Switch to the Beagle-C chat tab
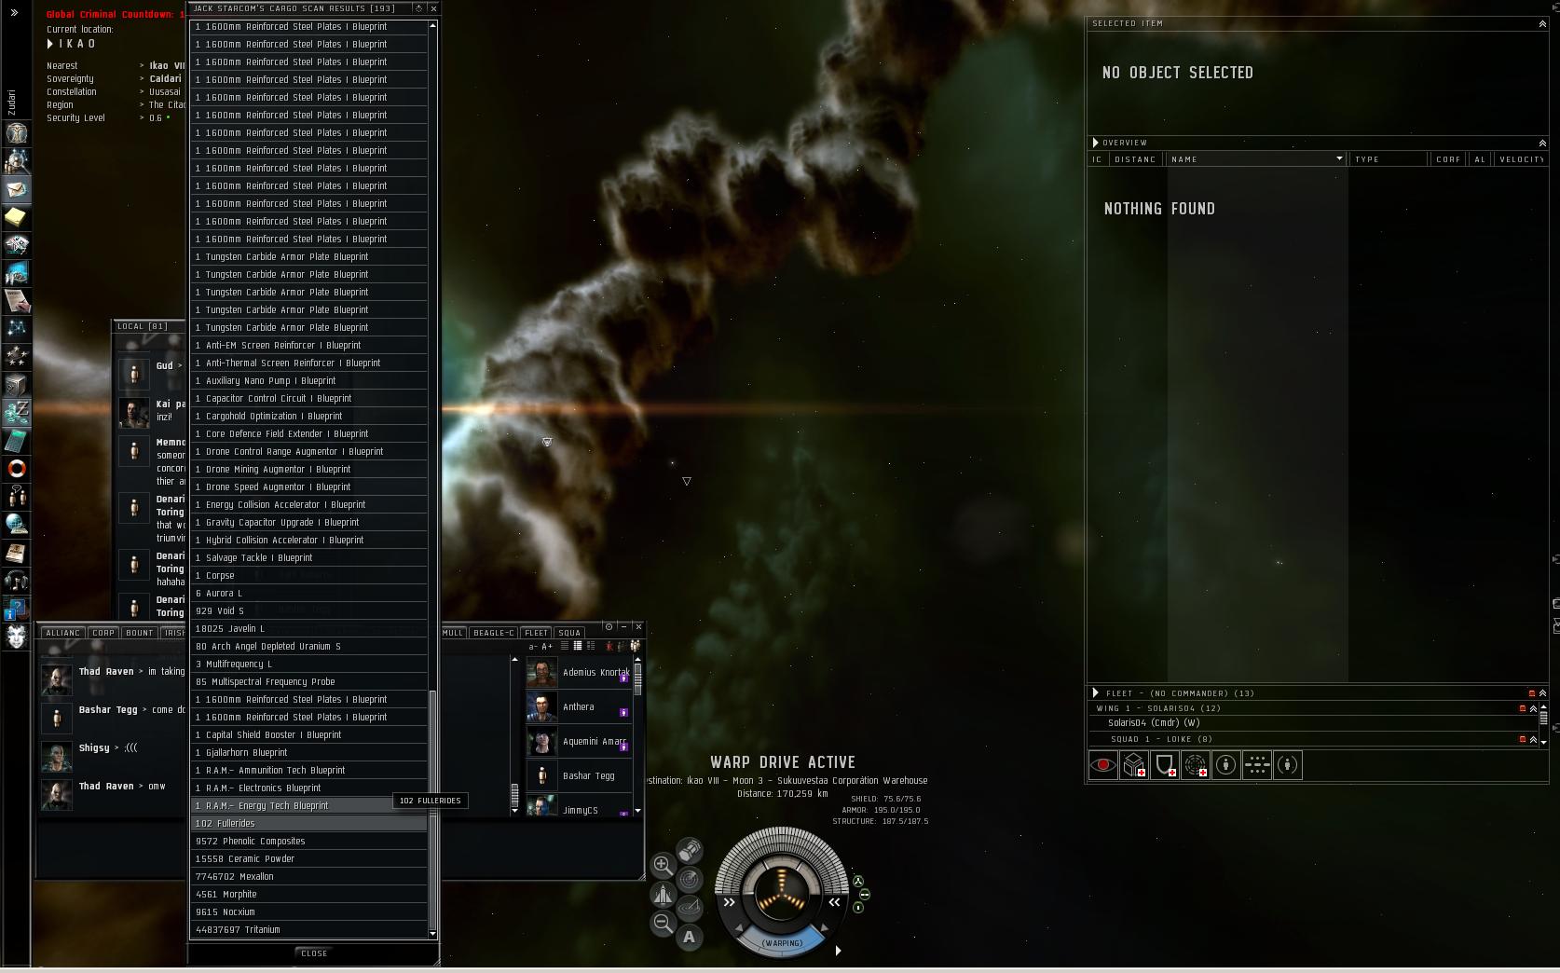 [493, 633]
